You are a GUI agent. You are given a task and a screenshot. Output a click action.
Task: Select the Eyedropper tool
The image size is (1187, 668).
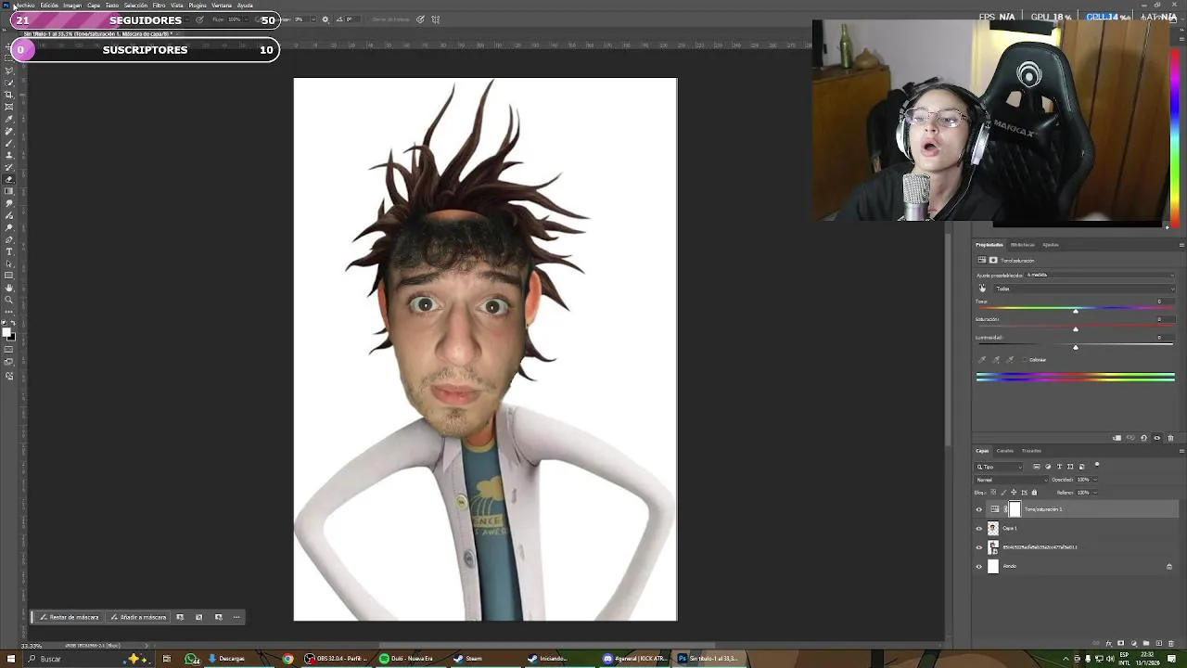(x=9, y=118)
